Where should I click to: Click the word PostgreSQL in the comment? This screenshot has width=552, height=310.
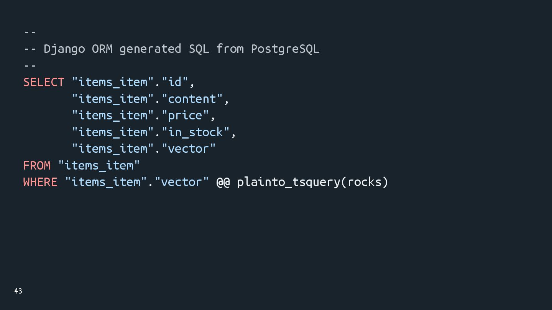click(285, 49)
